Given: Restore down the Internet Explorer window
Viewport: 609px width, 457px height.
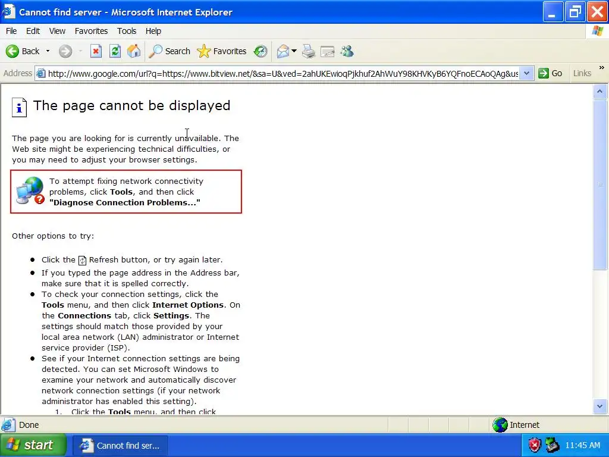Looking at the screenshot, I should point(575,12).
